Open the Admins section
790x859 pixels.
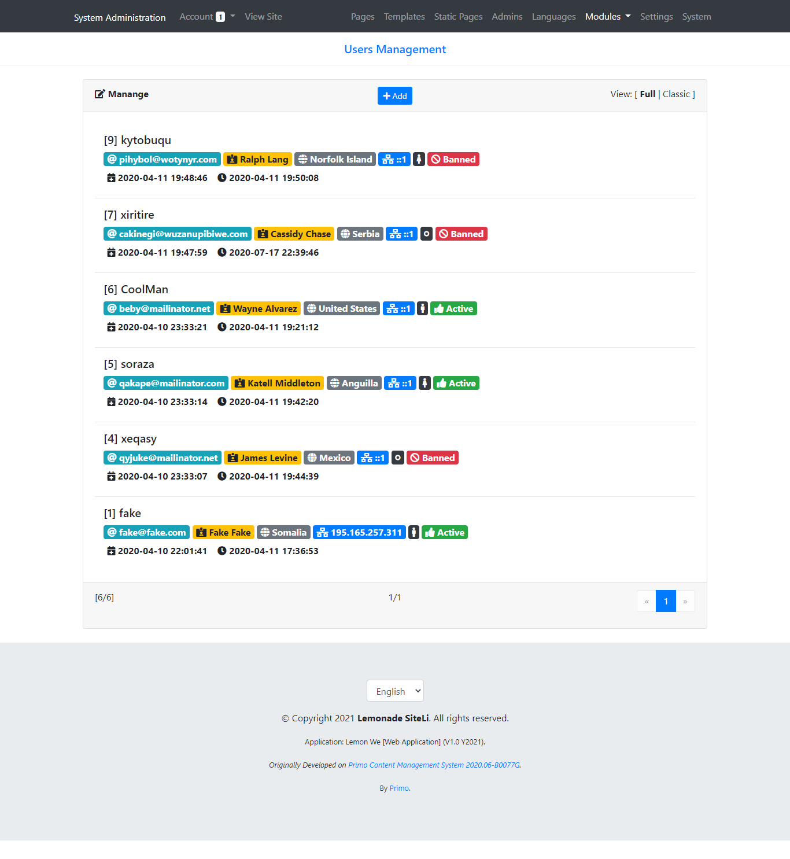click(x=507, y=16)
